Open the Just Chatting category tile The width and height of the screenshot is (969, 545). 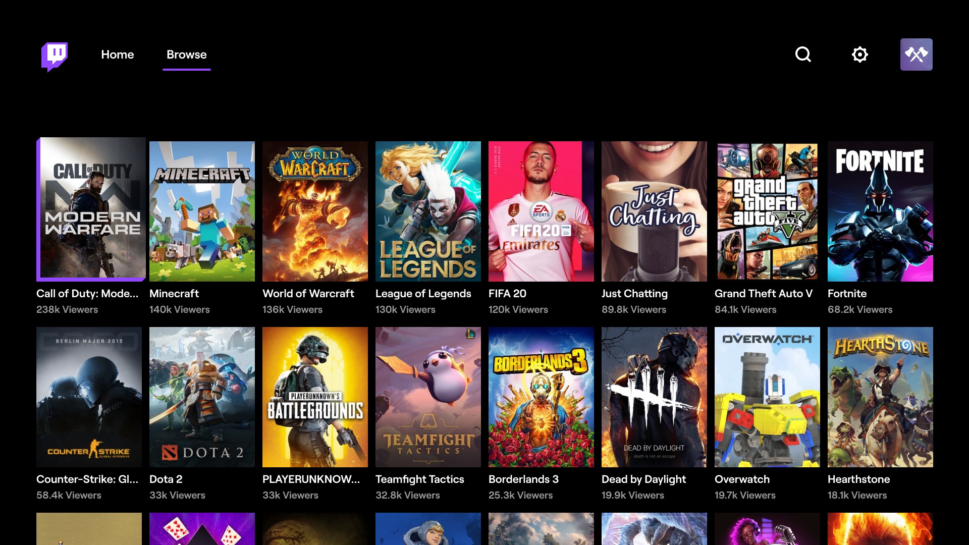click(654, 211)
